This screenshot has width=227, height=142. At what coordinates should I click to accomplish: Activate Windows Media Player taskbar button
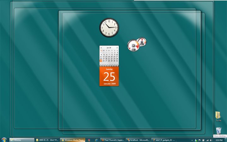[x=73, y=140]
